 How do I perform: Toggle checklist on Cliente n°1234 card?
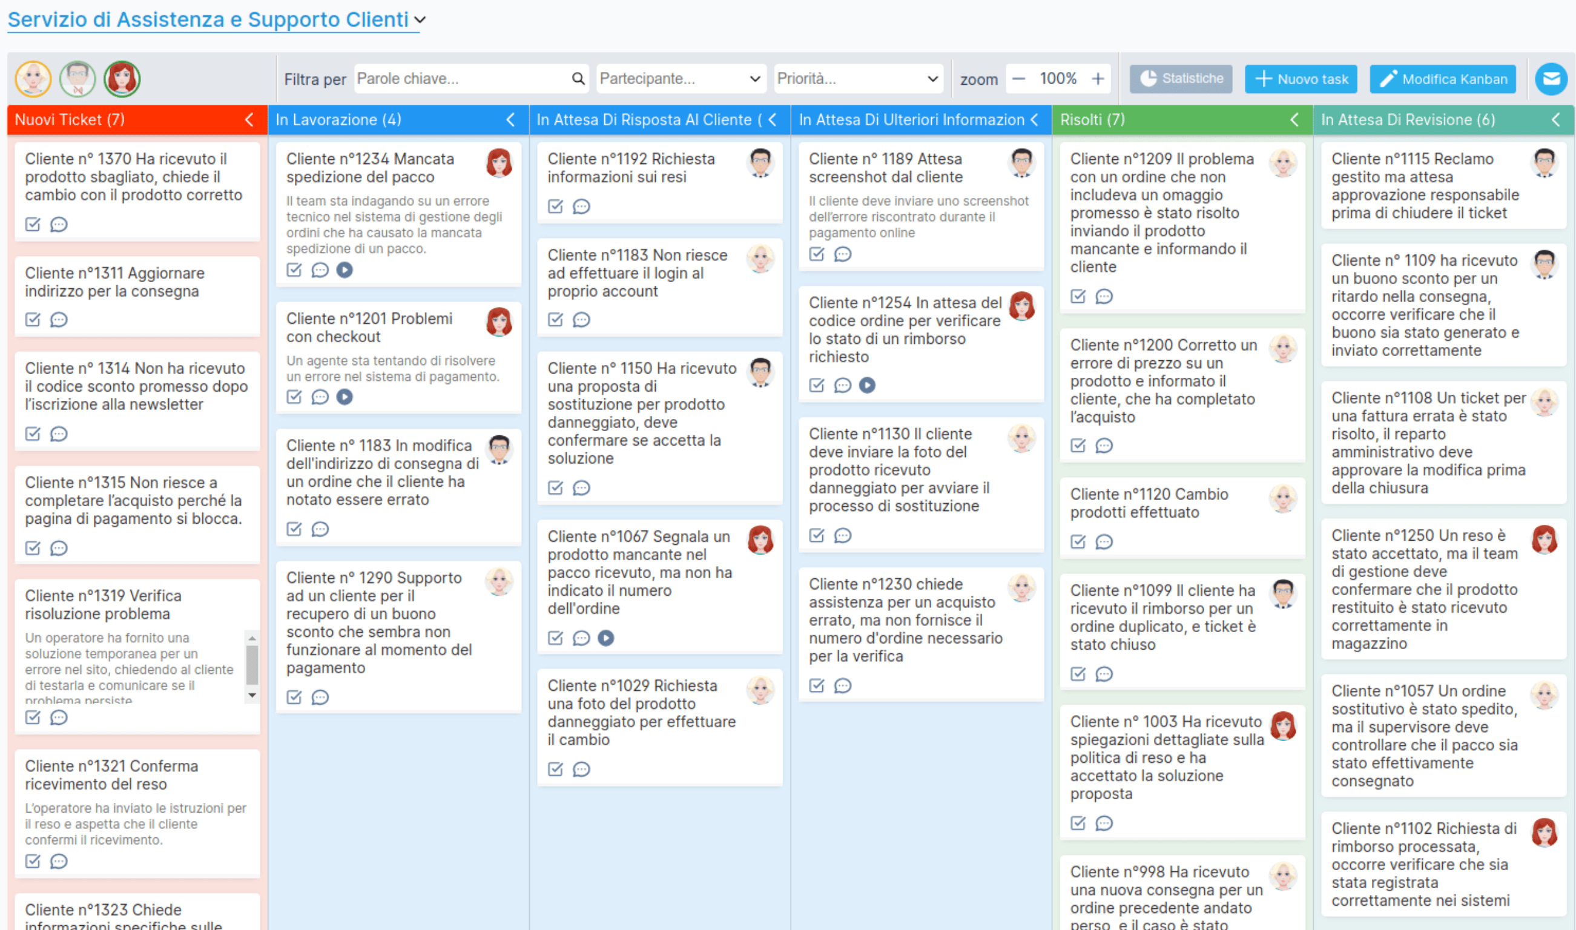(294, 270)
